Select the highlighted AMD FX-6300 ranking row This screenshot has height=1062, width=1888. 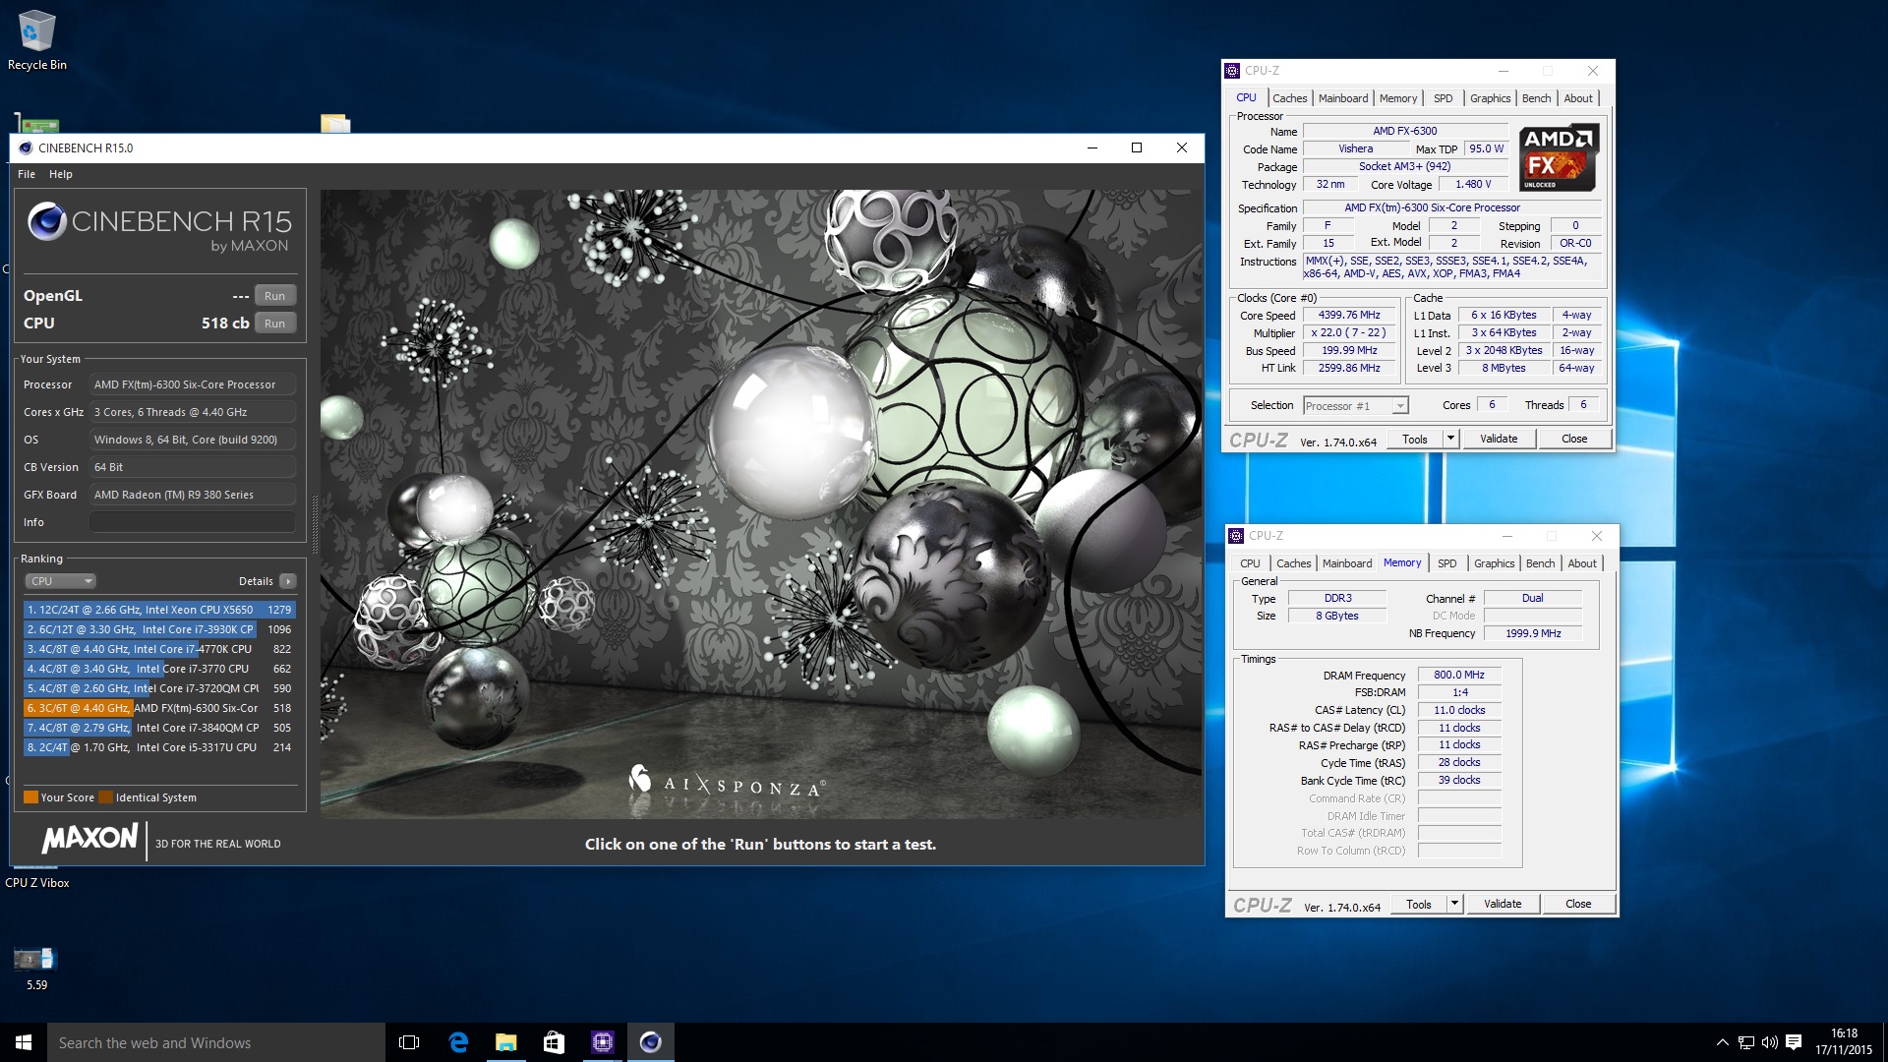click(159, 708)
